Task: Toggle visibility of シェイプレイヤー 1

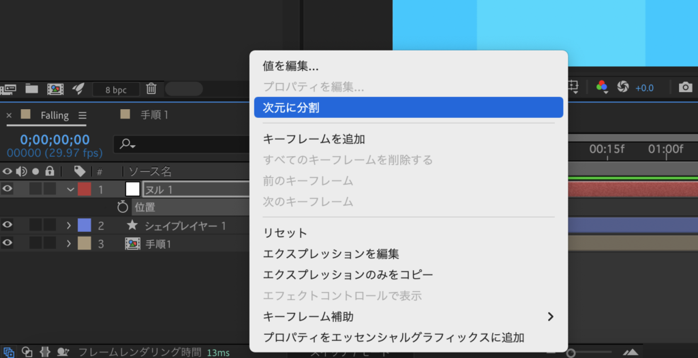Action: tap(7, 225)
